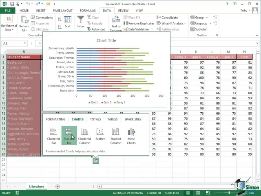The image size is (261, 196).
Task: Open the FORMULAS ribbon tab
Action: [88, 11]
